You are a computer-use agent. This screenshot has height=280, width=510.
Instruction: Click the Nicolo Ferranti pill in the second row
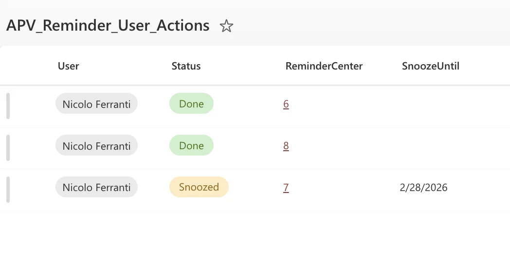[x=96, y=145]
